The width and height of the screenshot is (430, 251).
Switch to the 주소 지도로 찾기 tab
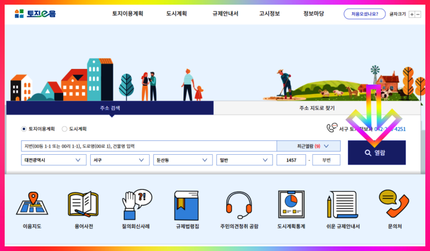tap(317, 108)
